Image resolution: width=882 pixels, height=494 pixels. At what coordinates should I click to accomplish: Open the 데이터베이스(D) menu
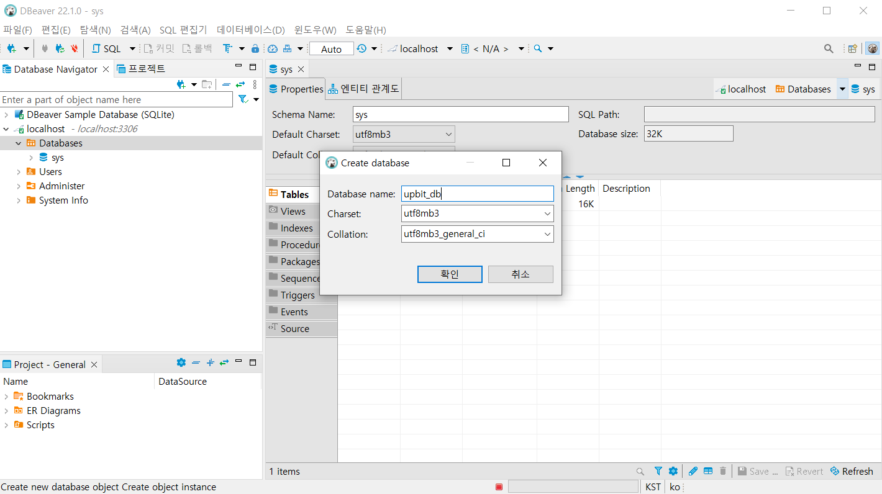pyautogui.click(x=251, y=30)
